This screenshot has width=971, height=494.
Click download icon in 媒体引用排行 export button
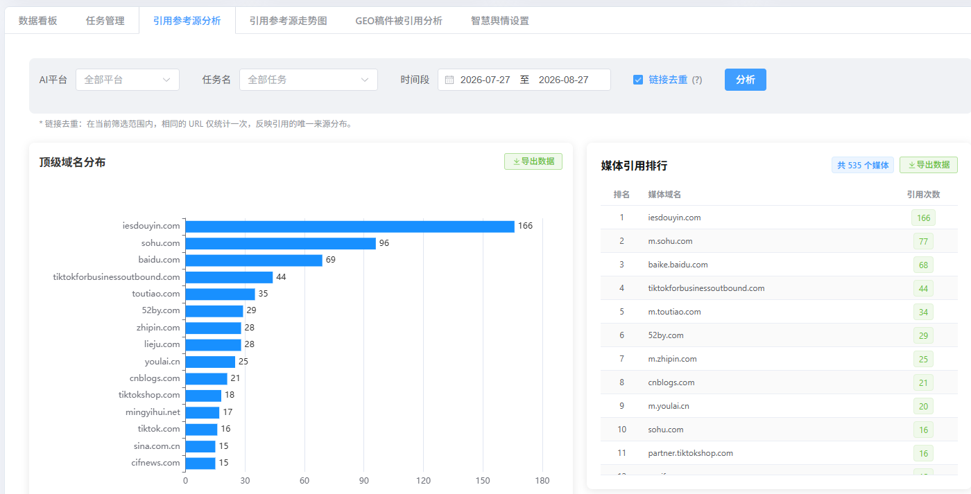(x=911, y=165)
